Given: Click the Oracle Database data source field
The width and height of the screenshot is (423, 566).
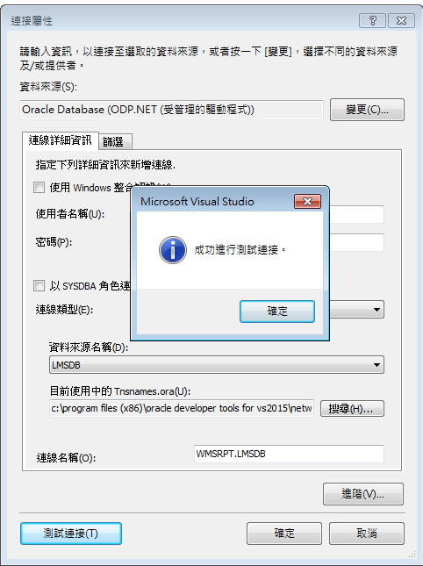Looking at the screenshot, I should click(171, 110).
